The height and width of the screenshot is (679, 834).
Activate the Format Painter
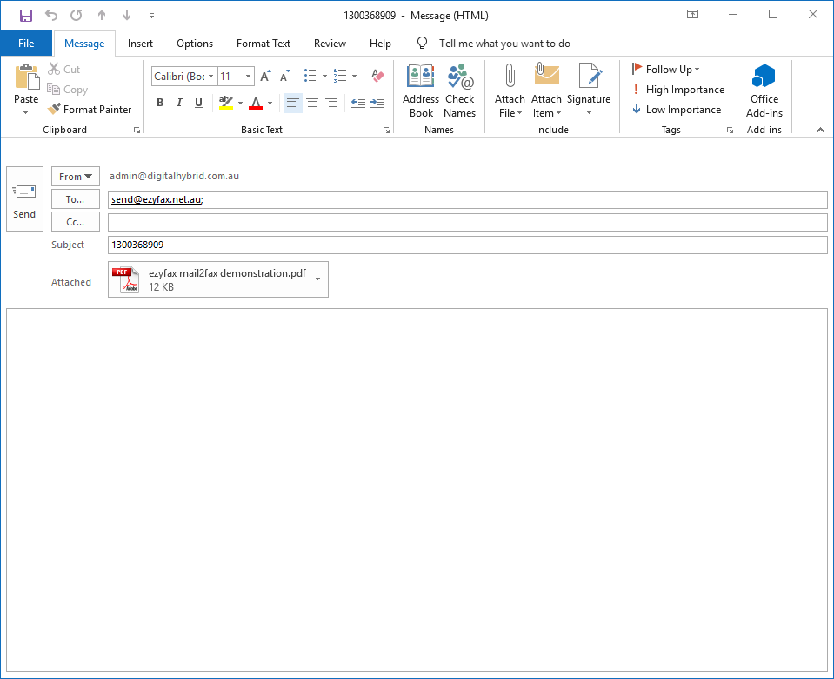[x=90, y=109]
